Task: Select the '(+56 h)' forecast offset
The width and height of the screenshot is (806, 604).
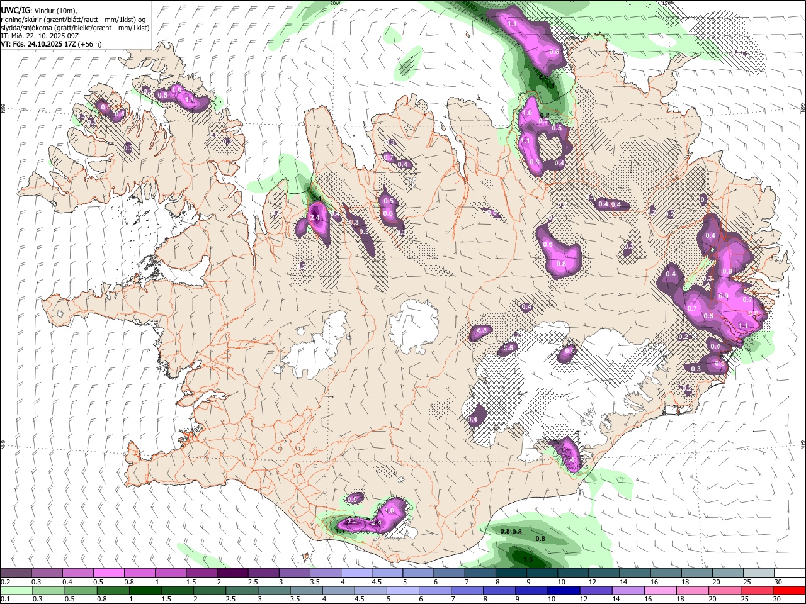Action: (x=90, y=44)
